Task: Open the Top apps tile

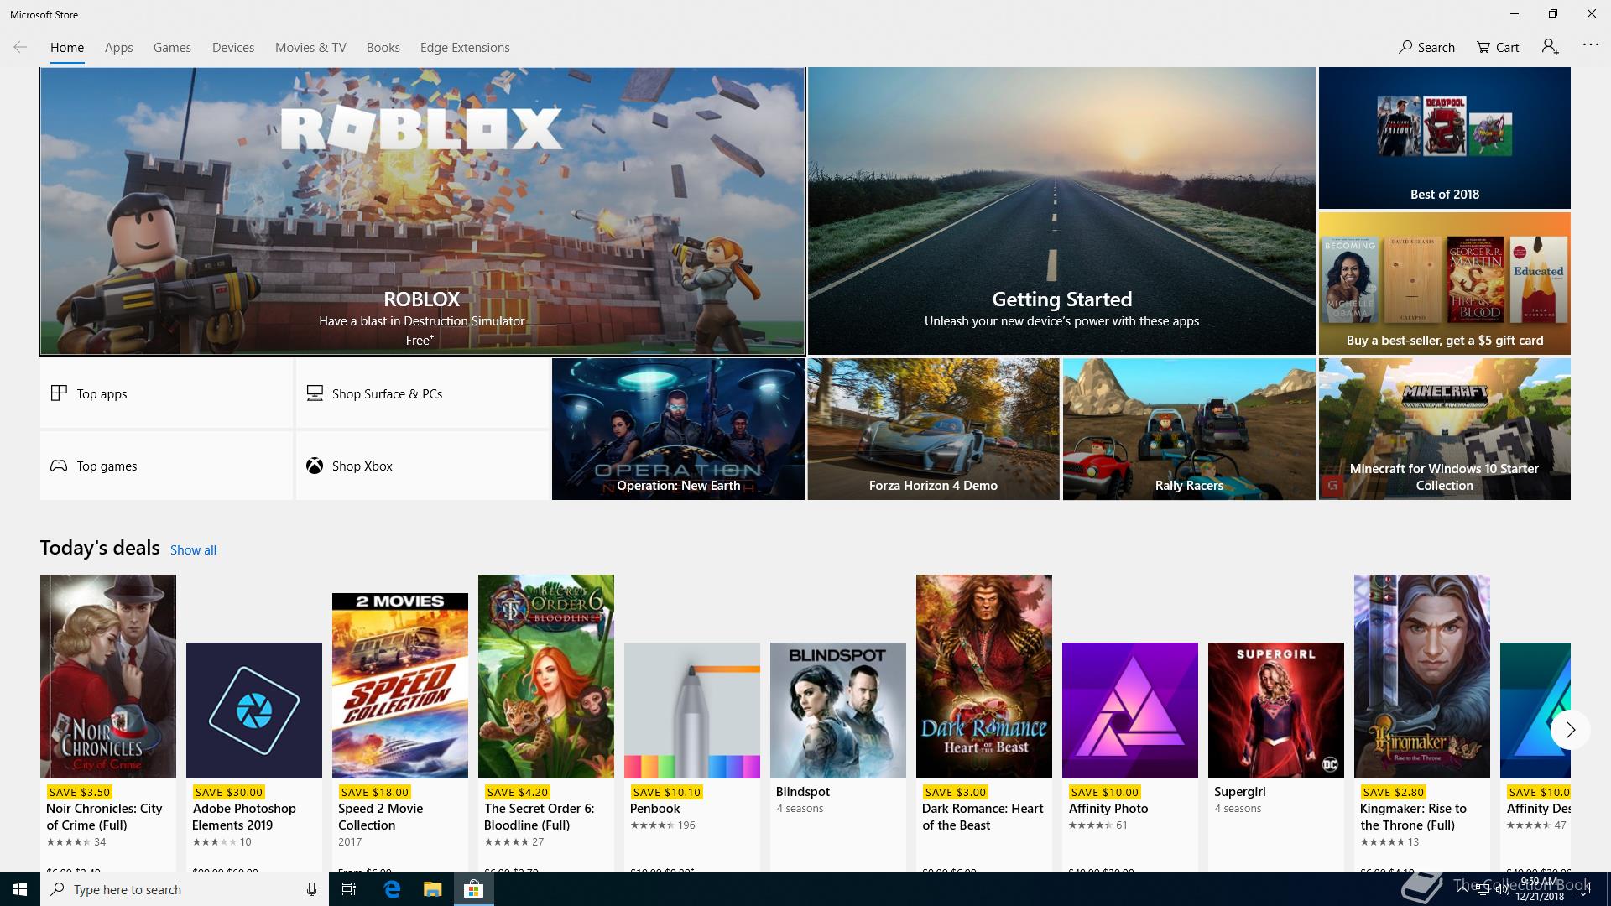Action: (x=166, y=393)
